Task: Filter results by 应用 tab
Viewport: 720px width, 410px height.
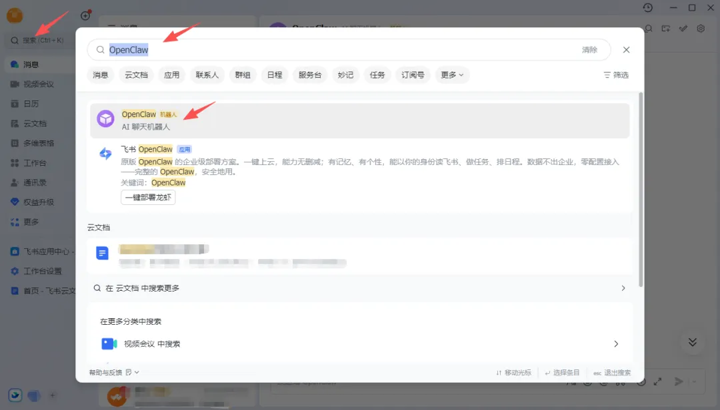Action: [x=172, y=75]
